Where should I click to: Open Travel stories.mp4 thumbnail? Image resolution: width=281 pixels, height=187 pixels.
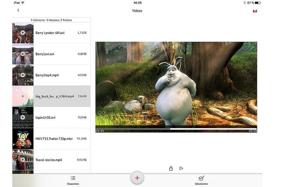pyautogui.click(x=23, y=160)
